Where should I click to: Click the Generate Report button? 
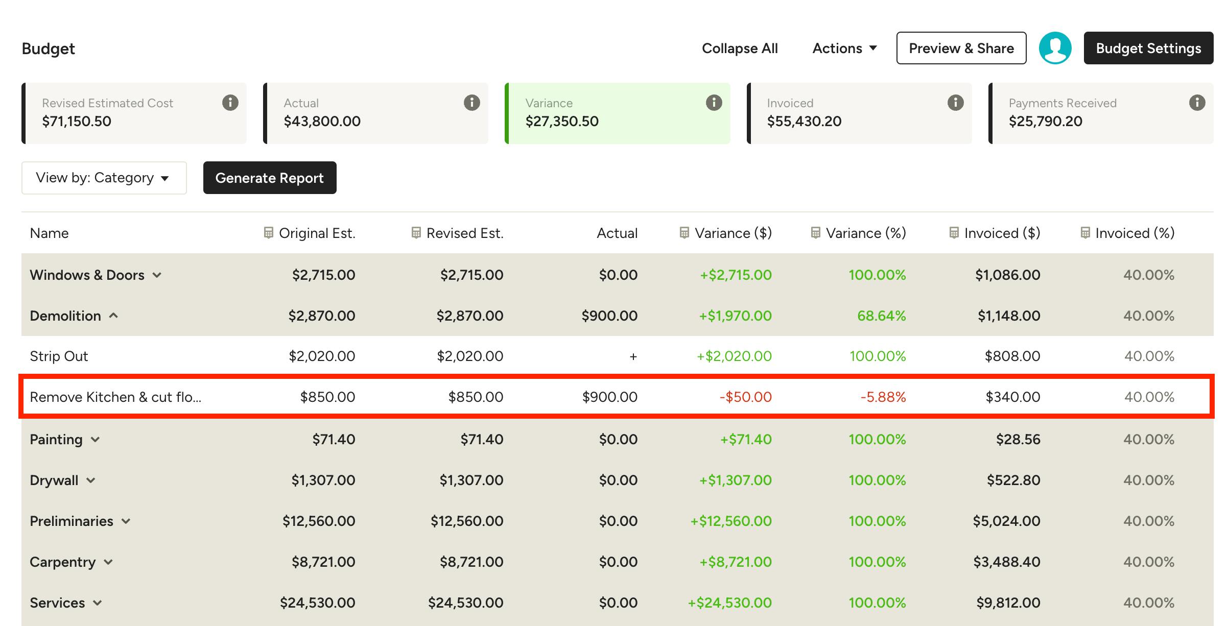click(x=270, y=178)
